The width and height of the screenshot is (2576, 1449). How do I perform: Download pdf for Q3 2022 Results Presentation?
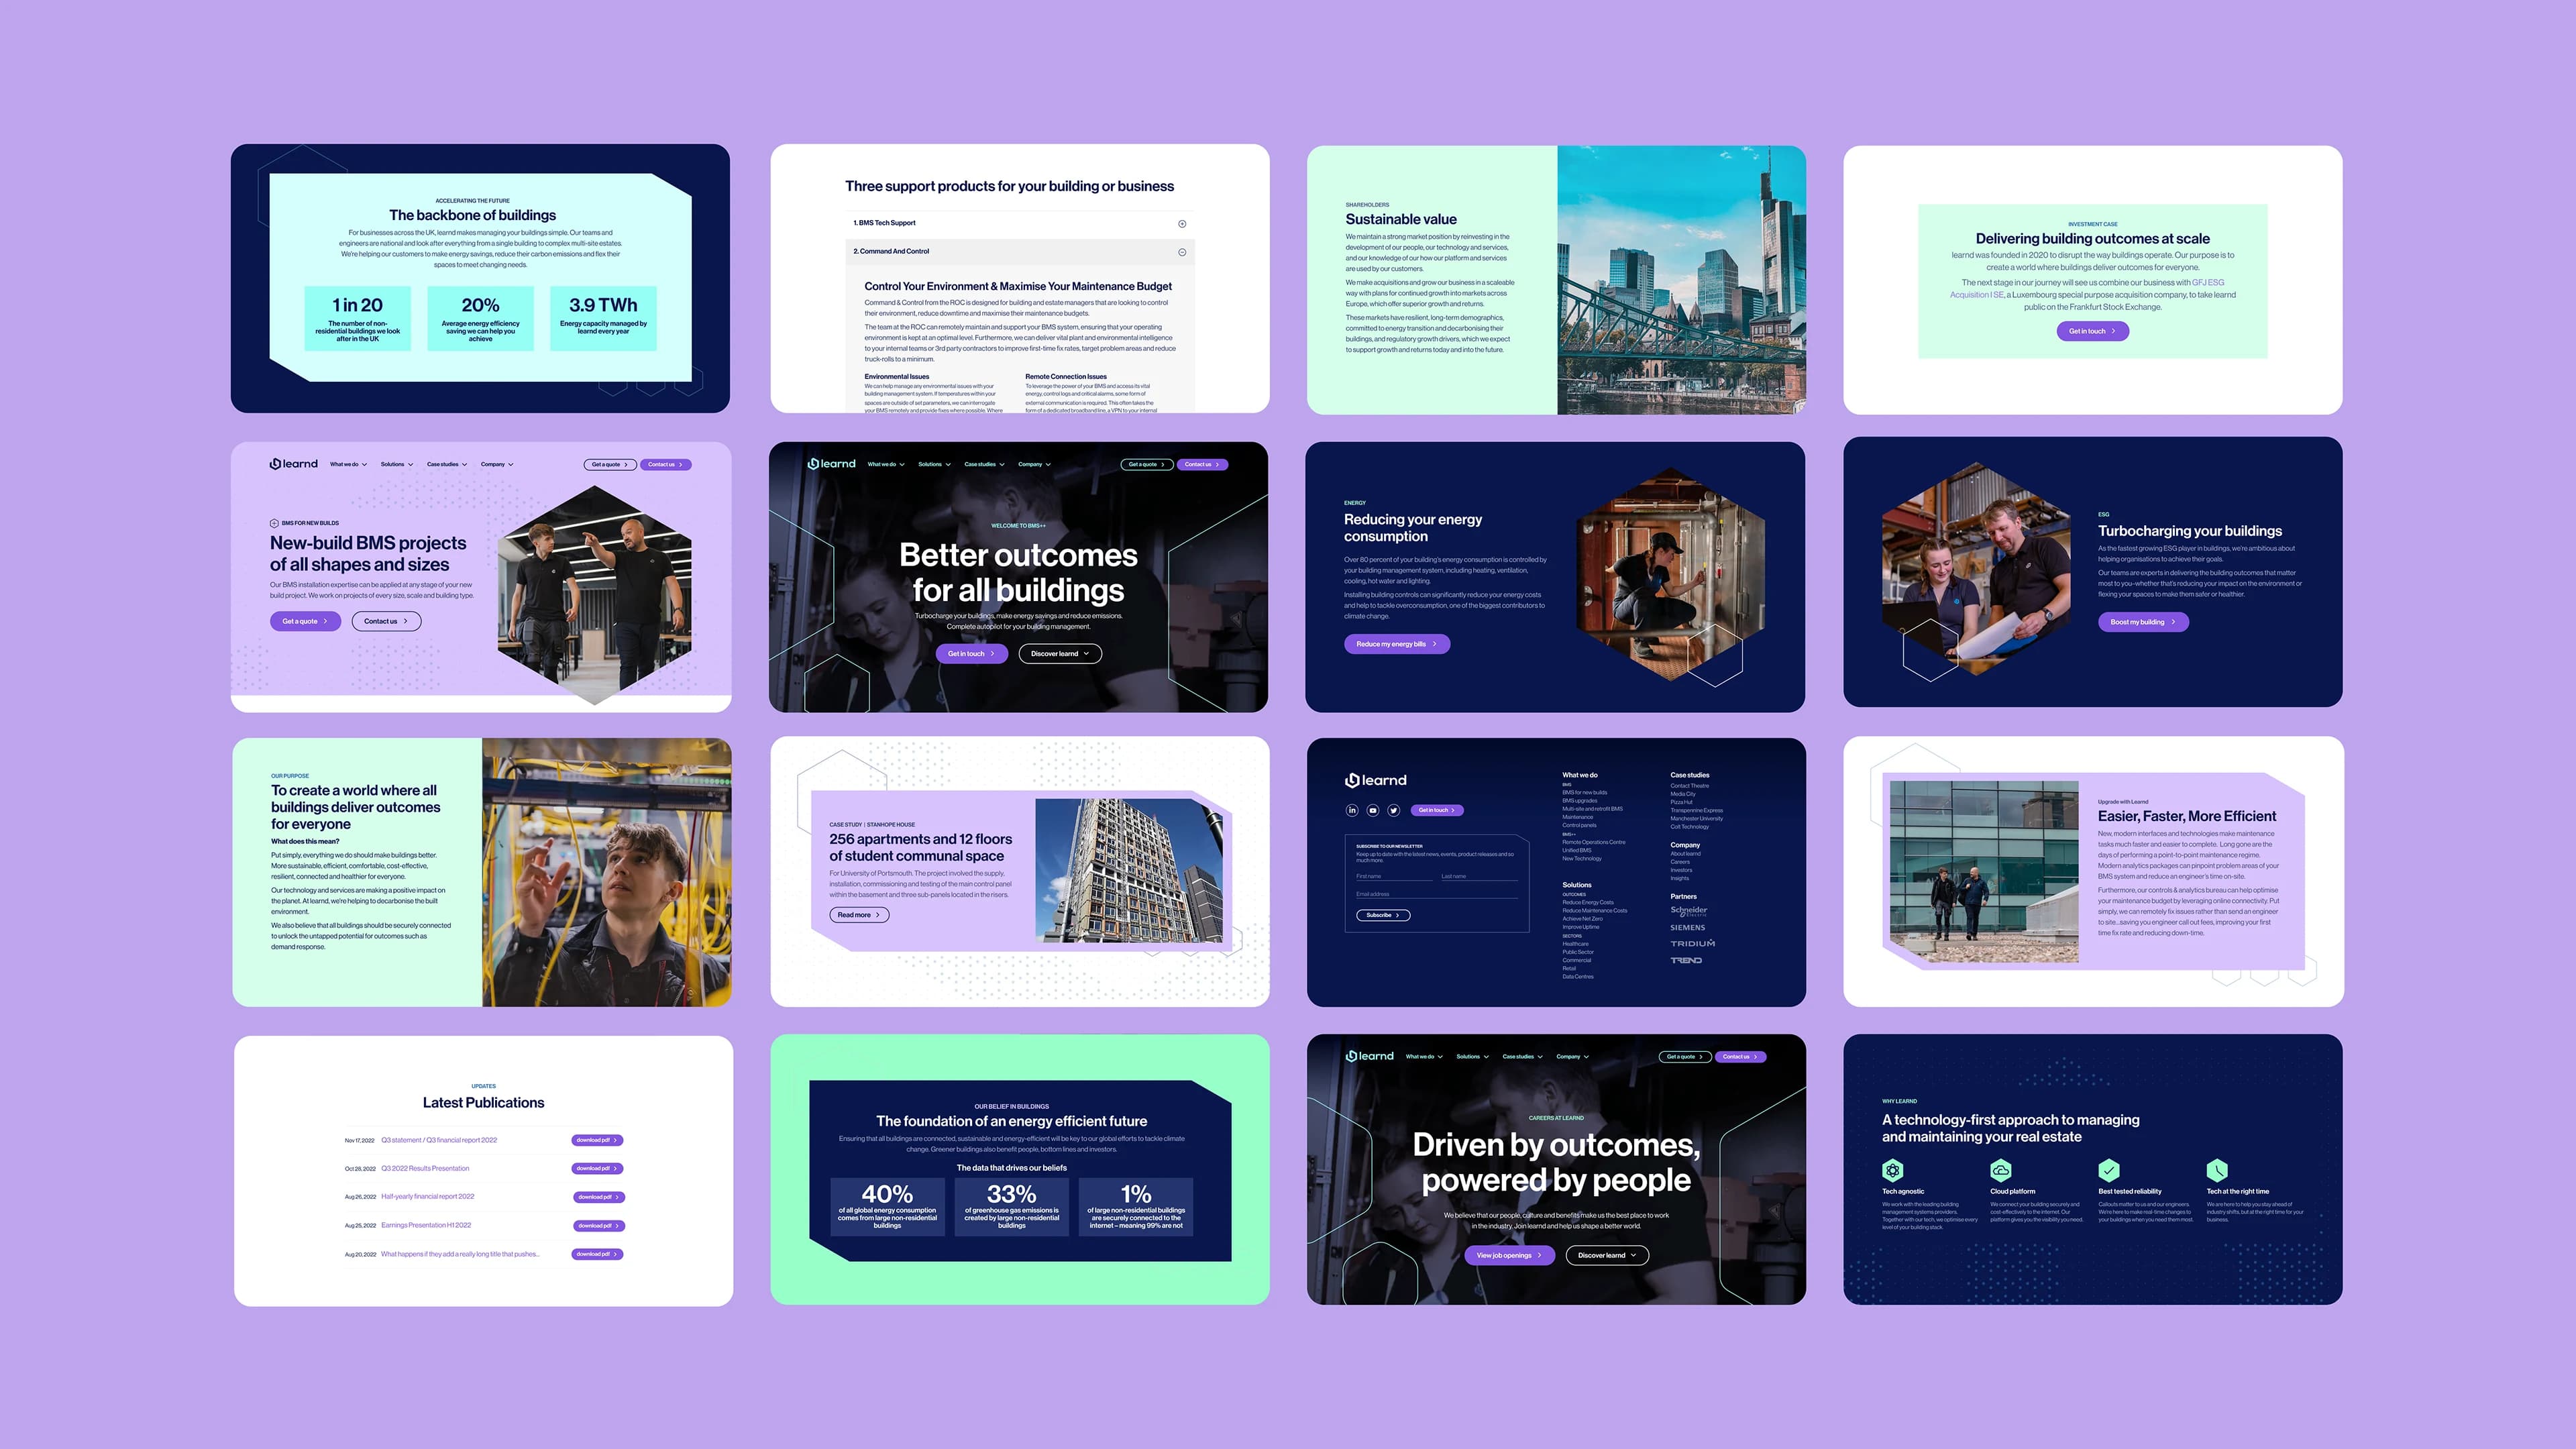[598, 1168]
